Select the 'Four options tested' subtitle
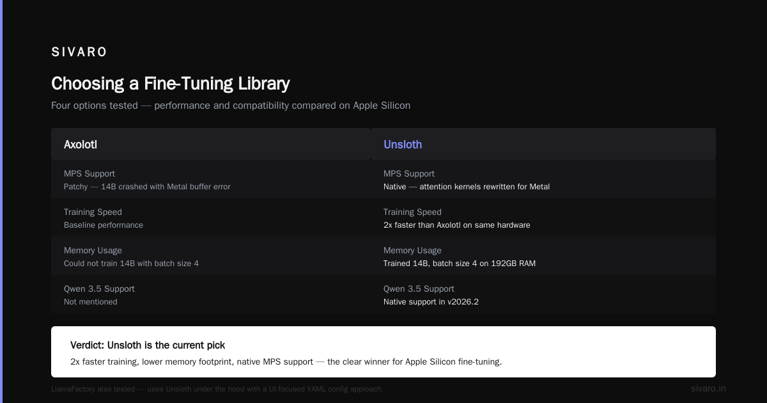 click(x=231, y=105)
